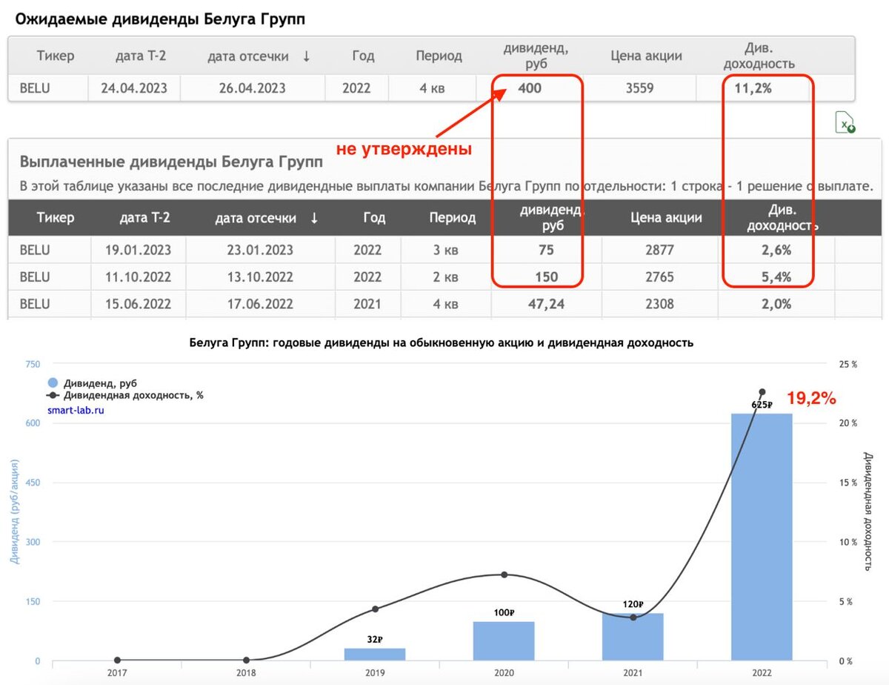Viewport: 889px width, 685px height.
Task: Click Тикер header in expected dividends table
Action: pos(56,56)
